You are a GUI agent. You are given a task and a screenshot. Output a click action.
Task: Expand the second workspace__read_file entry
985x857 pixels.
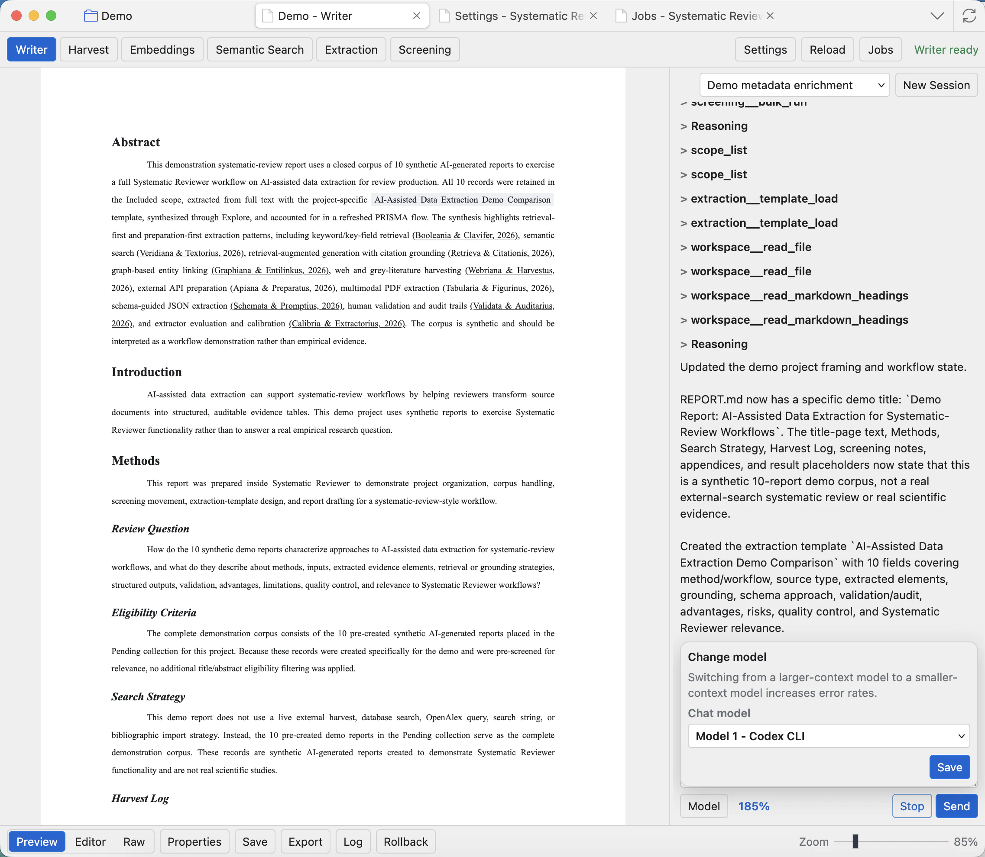pyautogui.click(x=746, y=272)
